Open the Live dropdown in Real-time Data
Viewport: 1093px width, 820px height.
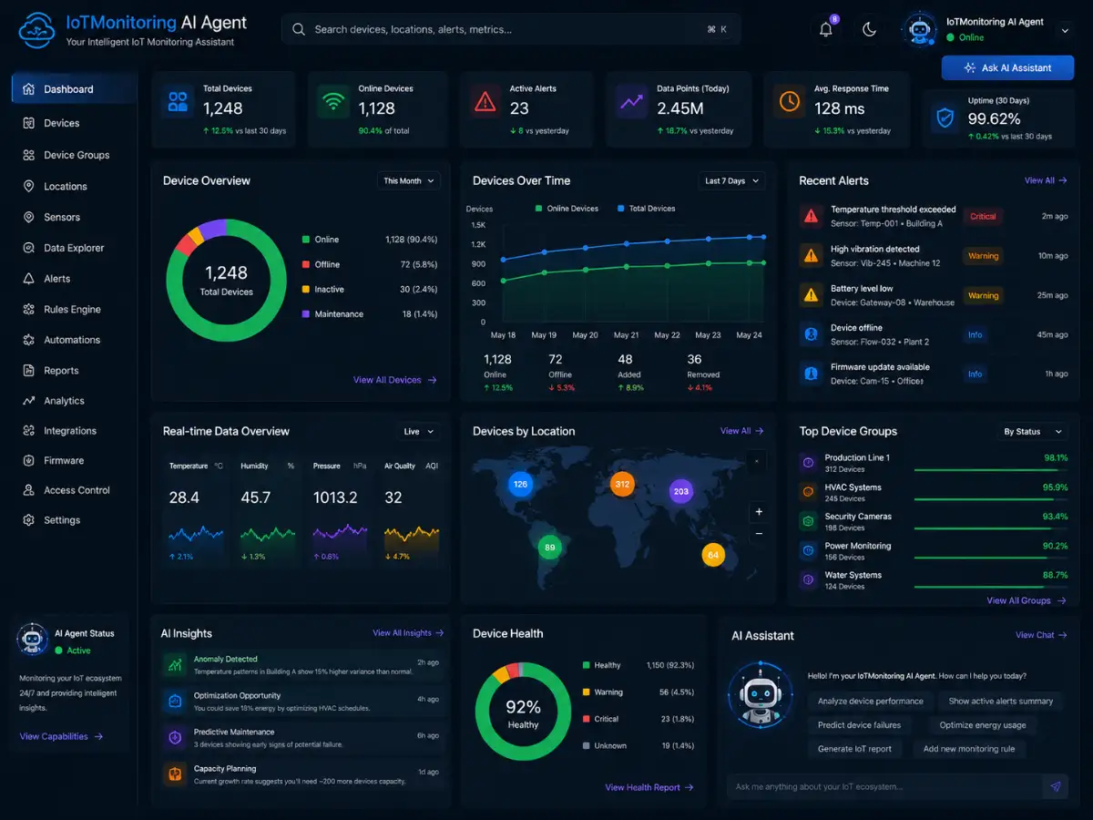(419, 431)
